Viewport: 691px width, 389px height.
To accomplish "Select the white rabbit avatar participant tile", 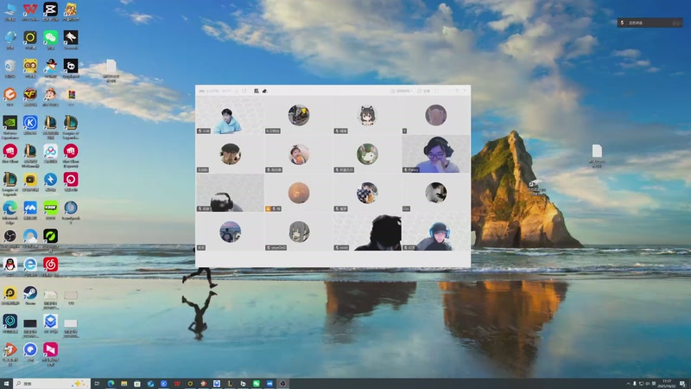I will [367, 154].
